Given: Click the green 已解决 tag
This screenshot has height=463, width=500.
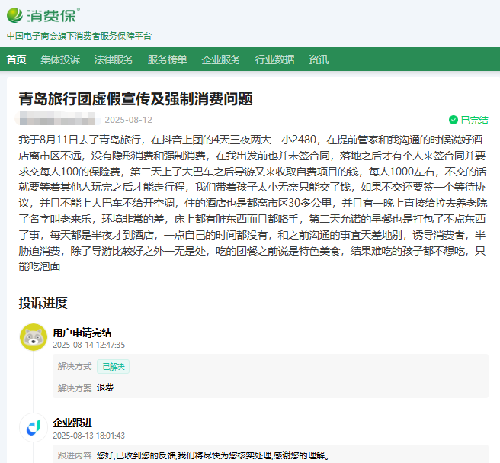Looking at the screenshot, I should tap(114, 367).
